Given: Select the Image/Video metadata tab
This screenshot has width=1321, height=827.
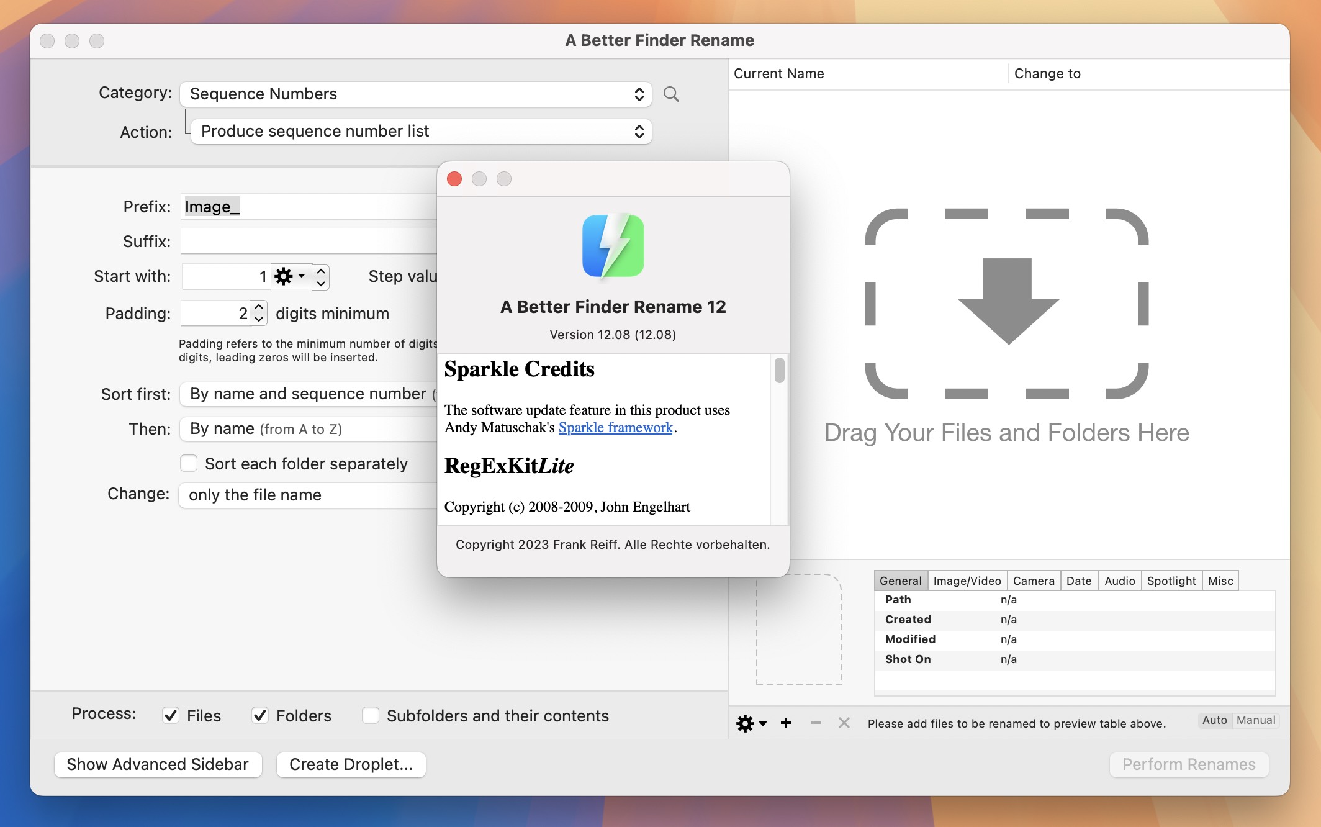Looking at the screenshot, I should coord(967,581).
